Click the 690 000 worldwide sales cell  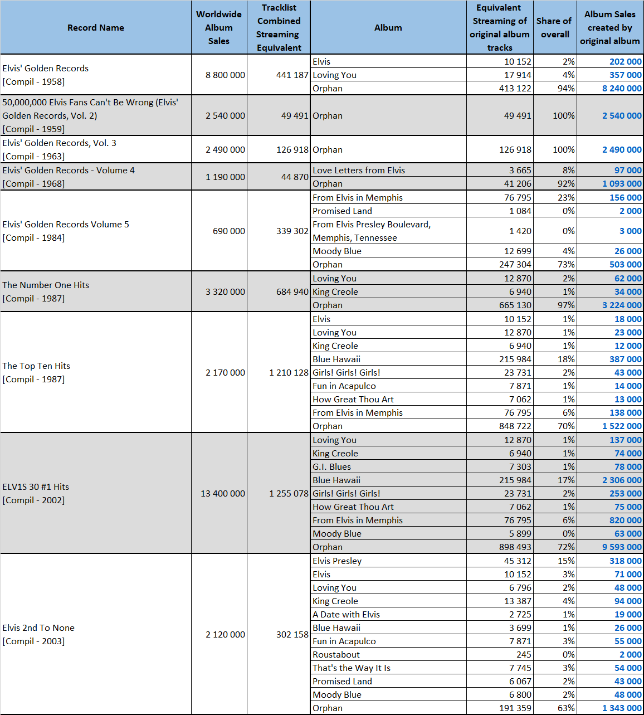tap(219, 231)
